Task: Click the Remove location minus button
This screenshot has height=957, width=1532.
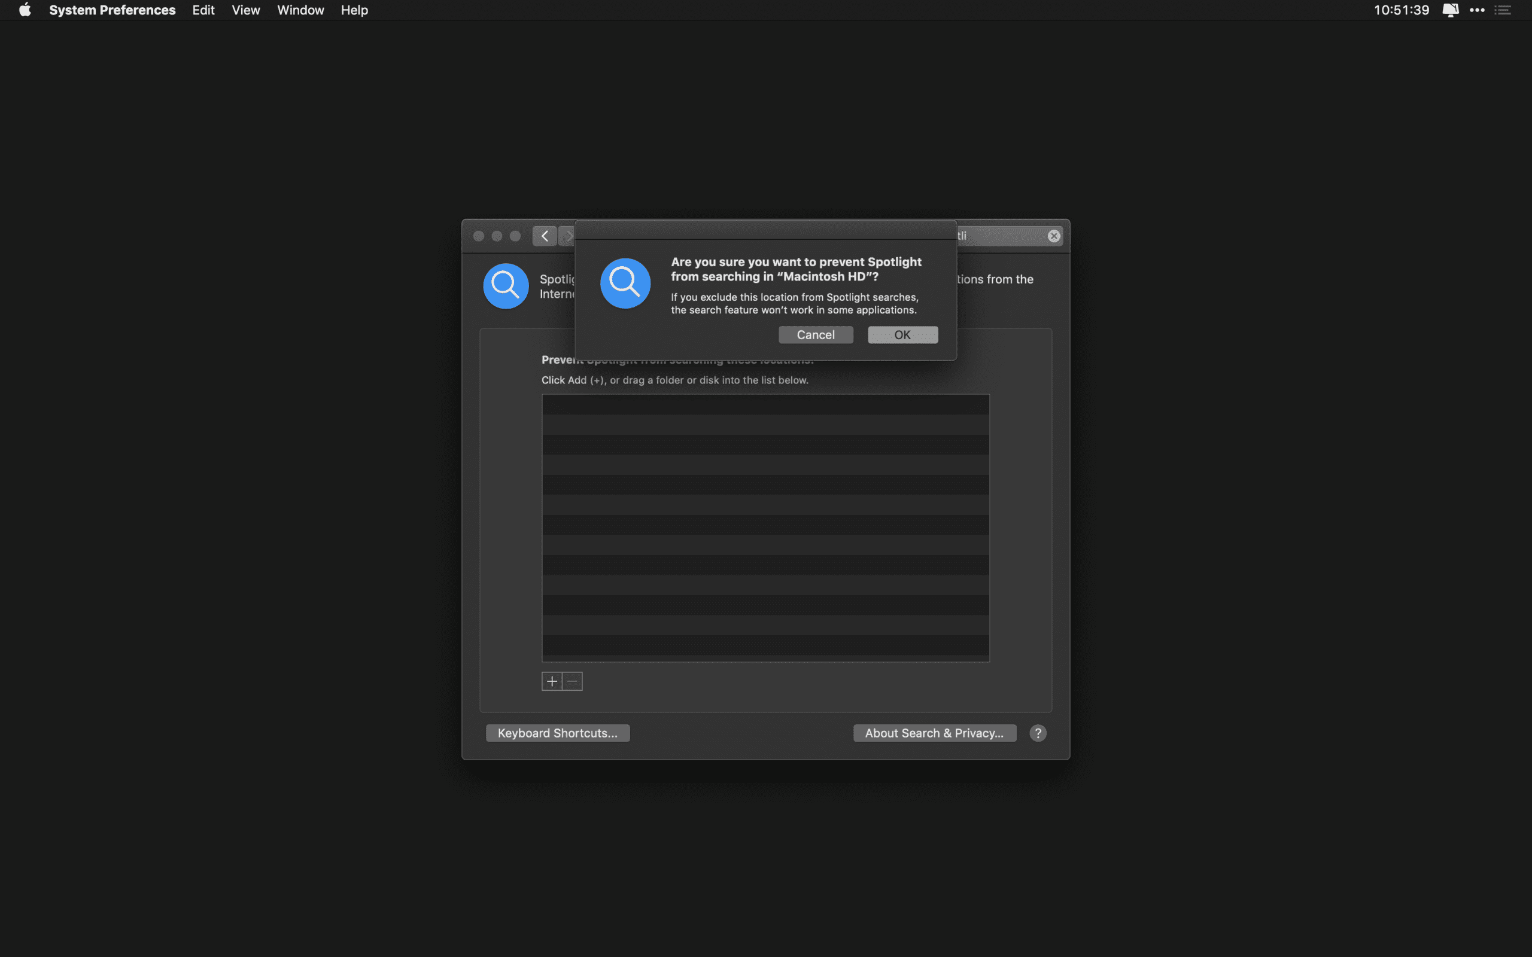Action: click(x=573, y=681)
